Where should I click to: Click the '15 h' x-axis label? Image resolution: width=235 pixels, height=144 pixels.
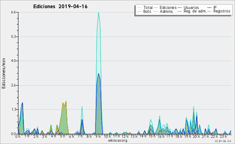pos(152,136)
